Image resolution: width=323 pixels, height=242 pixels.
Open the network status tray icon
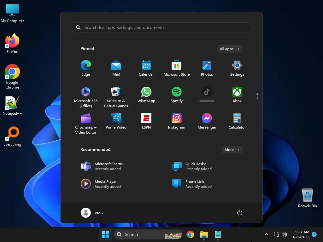pos(276,234)
